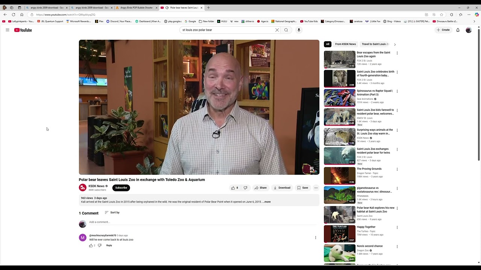Show more bookmarks with the overflow arrow
Screen dimensions: 481x270
pos(474,21)
